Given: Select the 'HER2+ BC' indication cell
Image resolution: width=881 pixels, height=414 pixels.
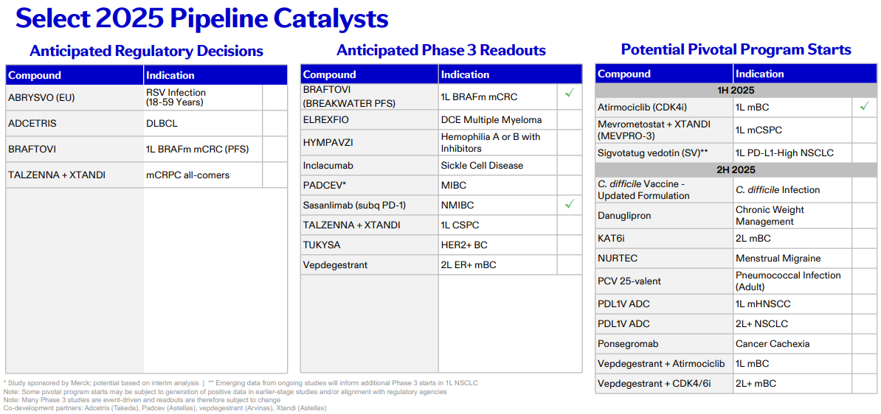Looking at the screenshot, I should [498, 245].
